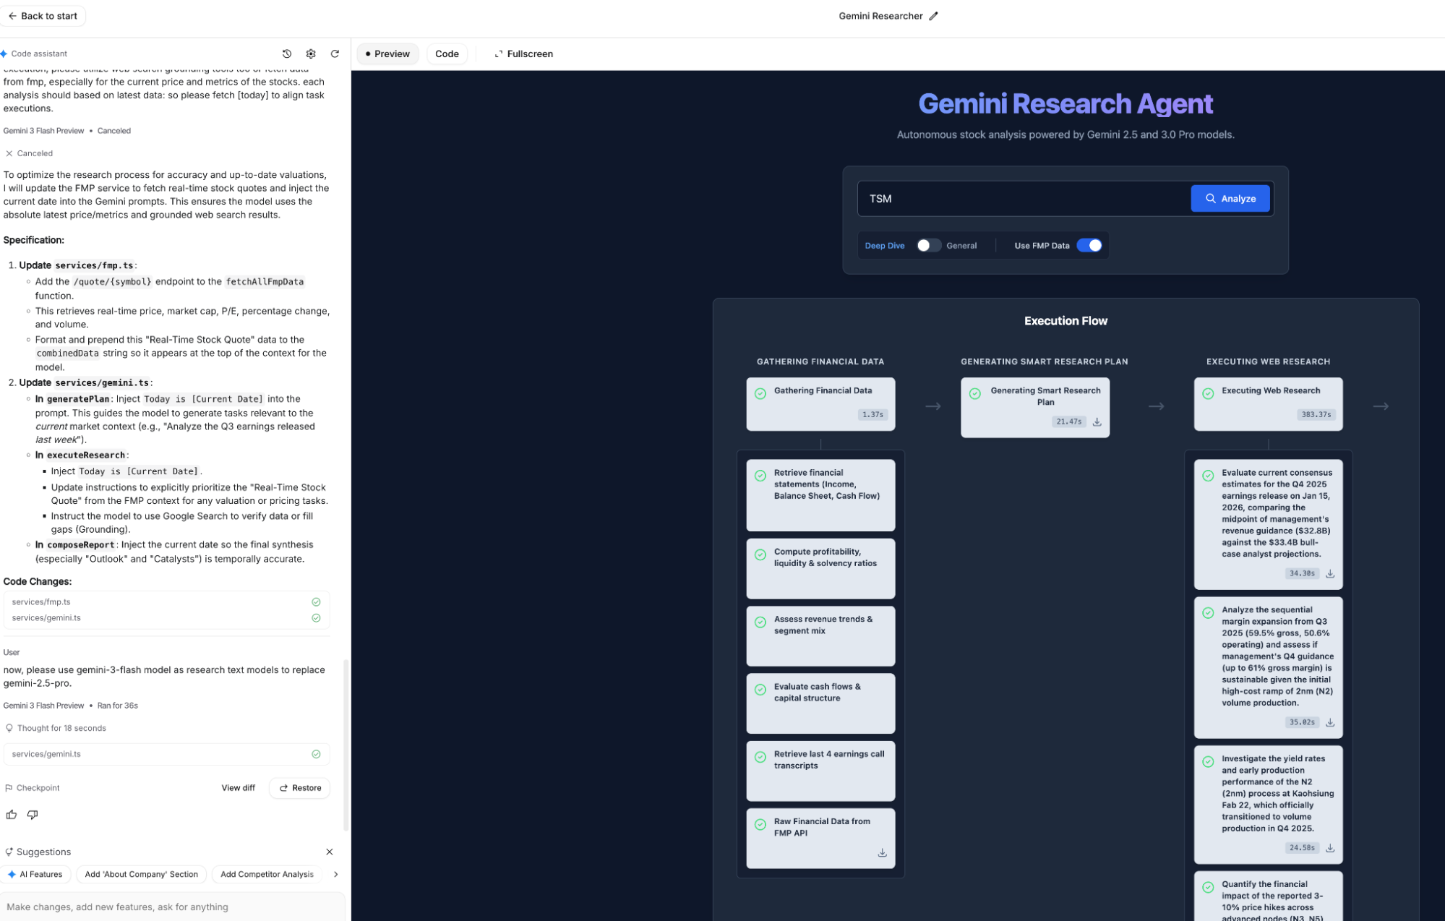Image resolution: width=1445 pixels, height=921 pixels.
Task: Edit app name with pencil icon
Action: click(x=933, y=16)
